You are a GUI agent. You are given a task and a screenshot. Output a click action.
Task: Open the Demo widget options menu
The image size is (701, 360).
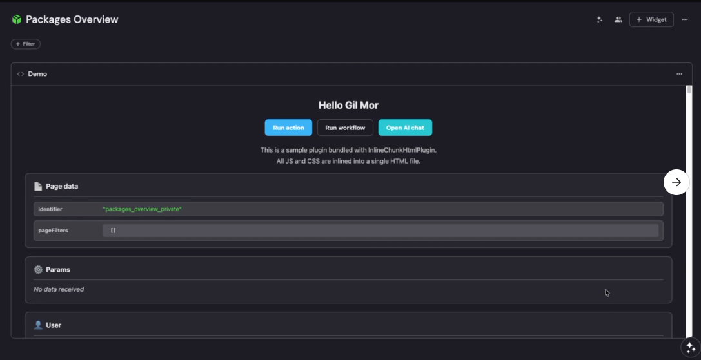coord(679,74)
